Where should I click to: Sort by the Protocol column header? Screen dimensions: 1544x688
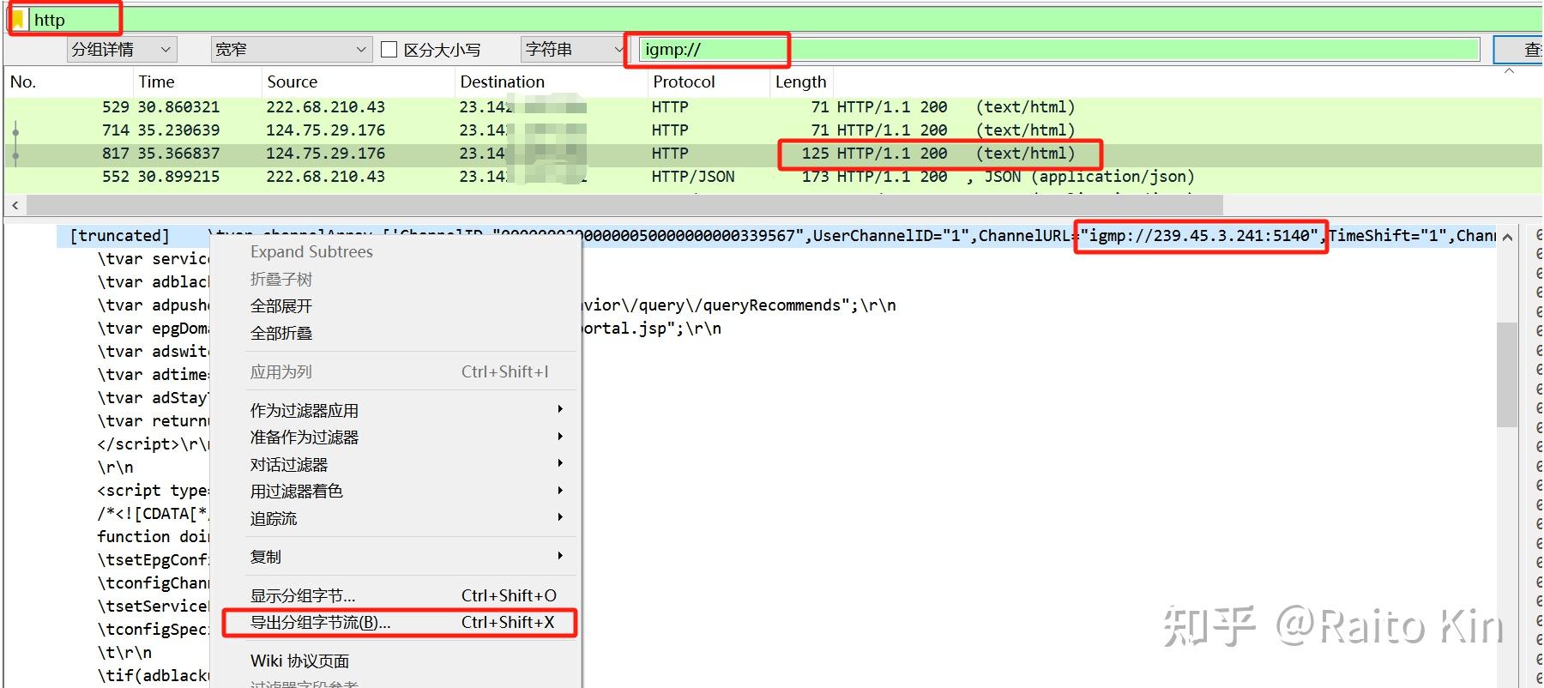click(x=709, y=81)
